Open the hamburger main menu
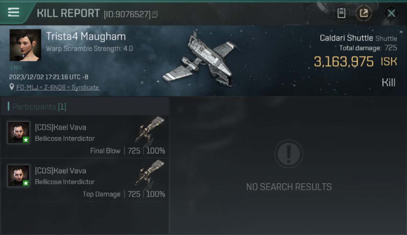The image size is (407, 235). point(13,13)
